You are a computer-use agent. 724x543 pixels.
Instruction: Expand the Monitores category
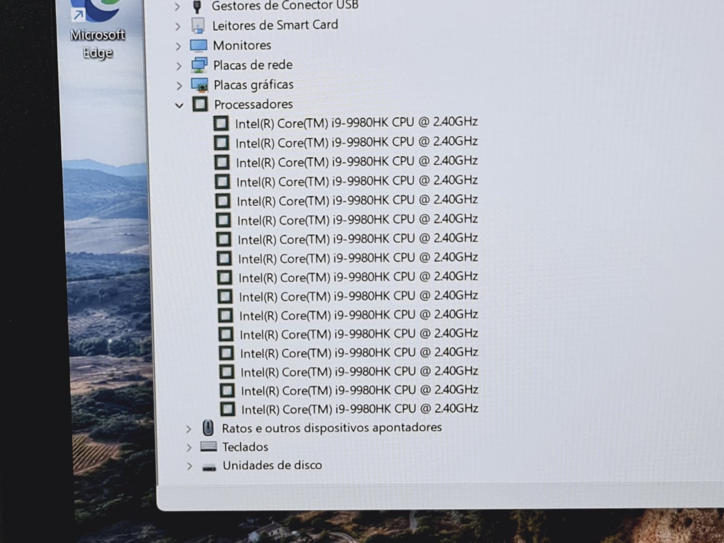click(178, 46)
